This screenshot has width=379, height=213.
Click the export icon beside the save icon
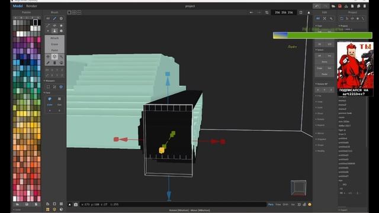pos(346,6)
